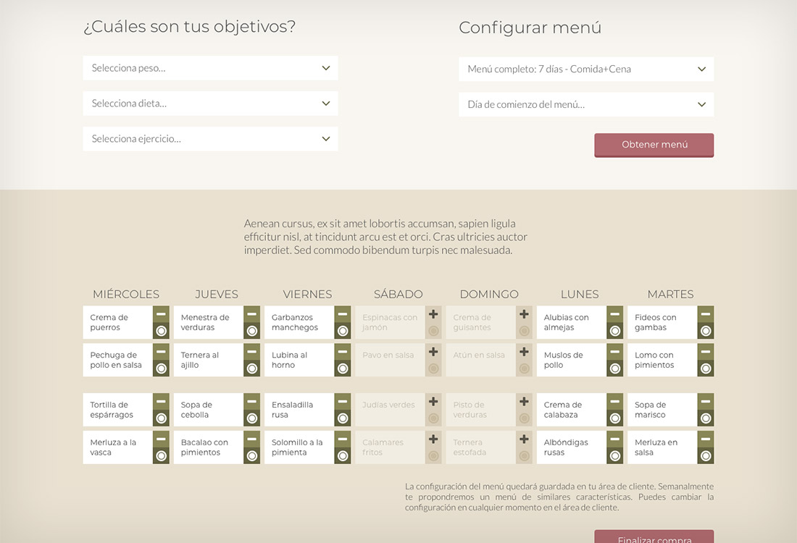Open Día de comienzo del menú dropdown
This screenshot has height=543, width=797.
point(585,104)
